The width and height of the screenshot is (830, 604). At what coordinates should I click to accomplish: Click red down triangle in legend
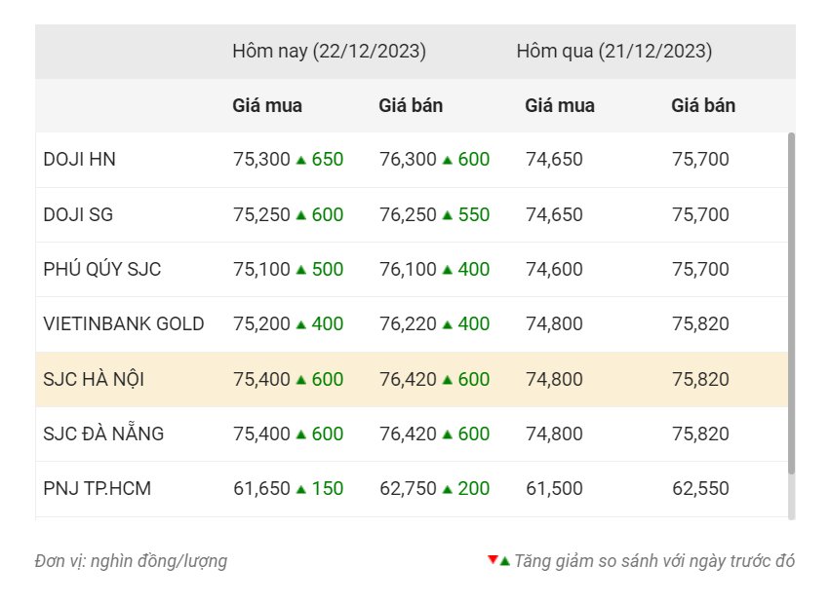point(493,559)
